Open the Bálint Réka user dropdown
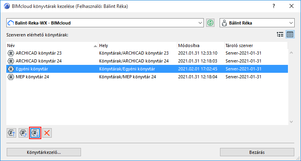The height and width of the screenshot is (161, 301). 257,23
